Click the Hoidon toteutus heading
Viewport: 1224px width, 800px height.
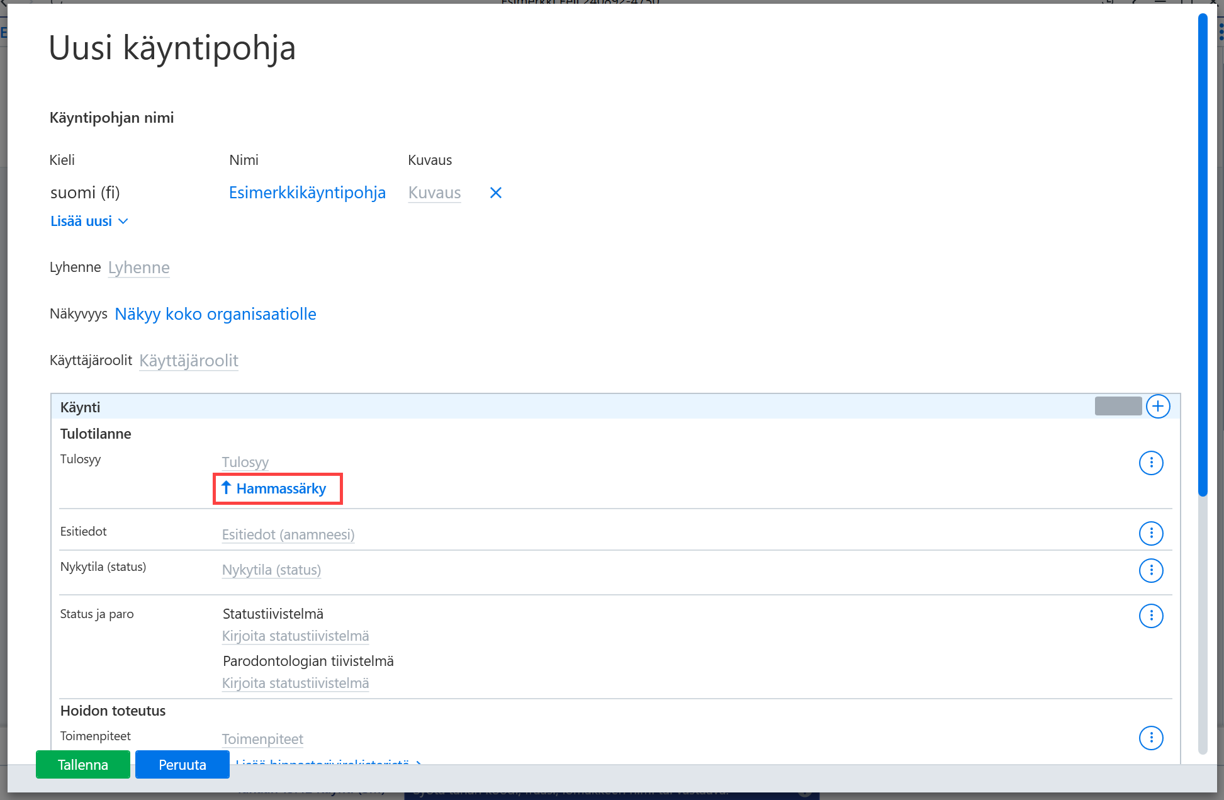click(113, 711)
